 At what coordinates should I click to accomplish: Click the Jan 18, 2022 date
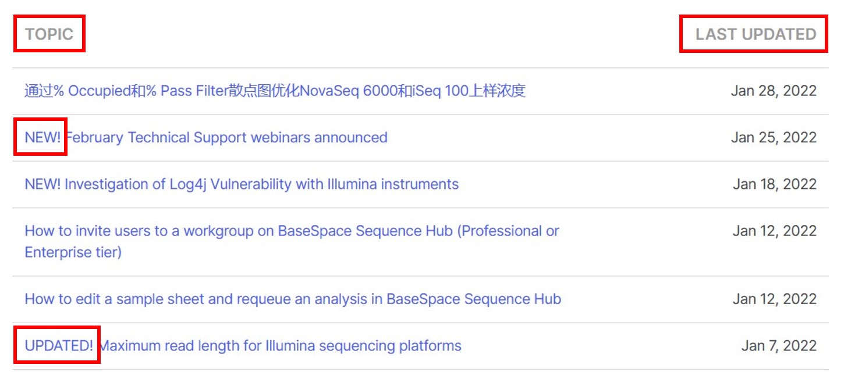point(774,184)
